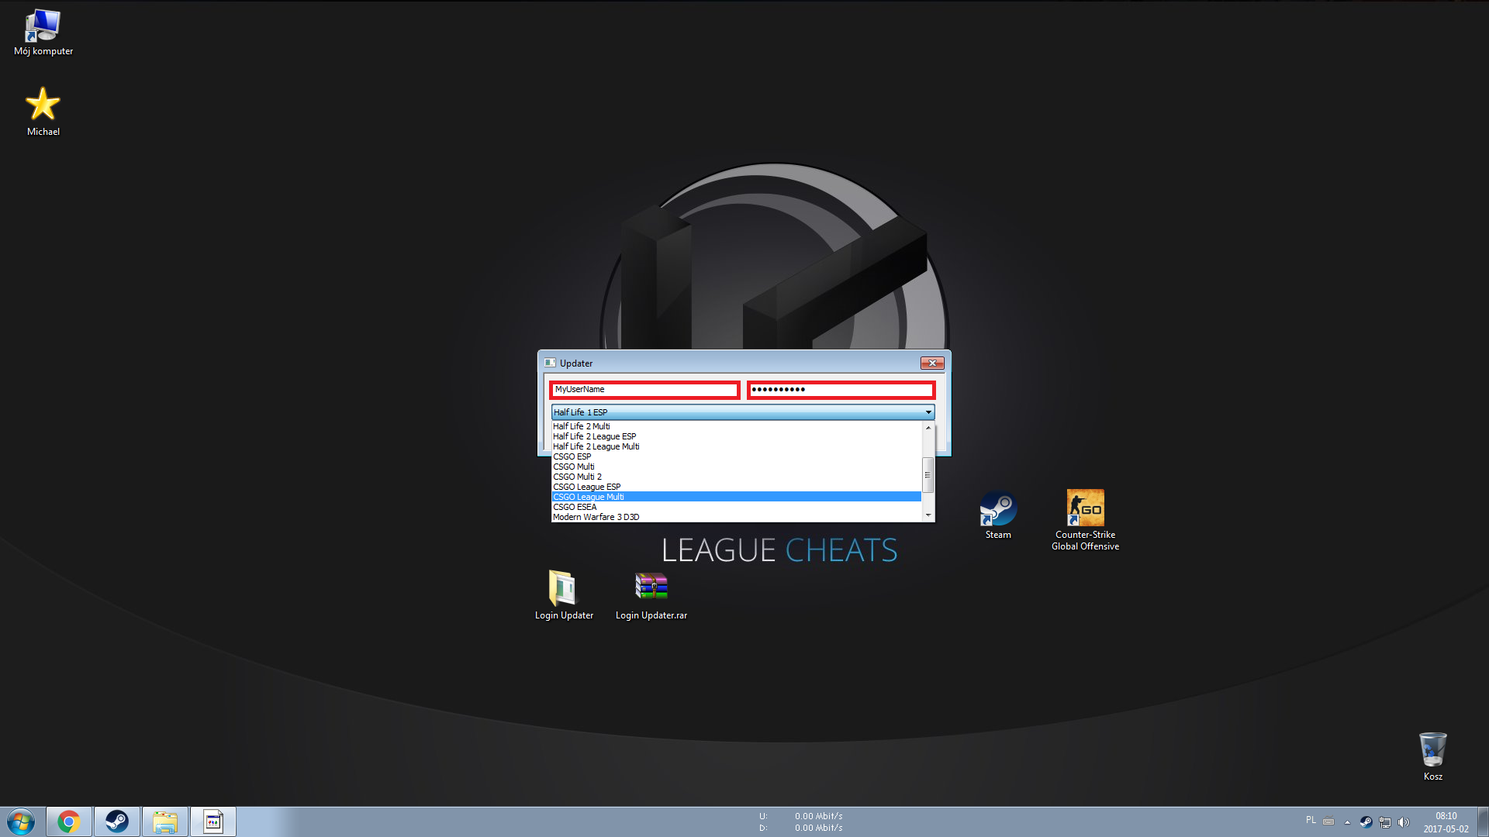Close the Updater window
1489x837 pixels.
932,363
